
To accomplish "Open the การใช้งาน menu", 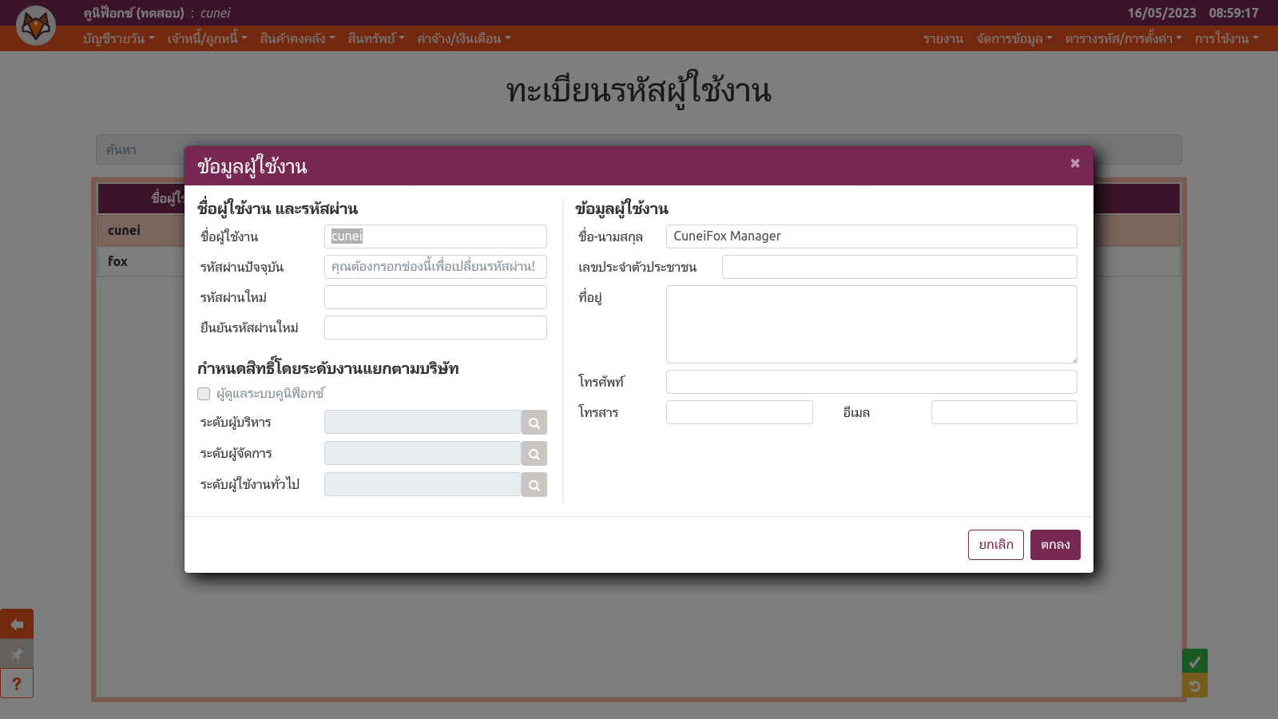I will [x=1226, y=38].
